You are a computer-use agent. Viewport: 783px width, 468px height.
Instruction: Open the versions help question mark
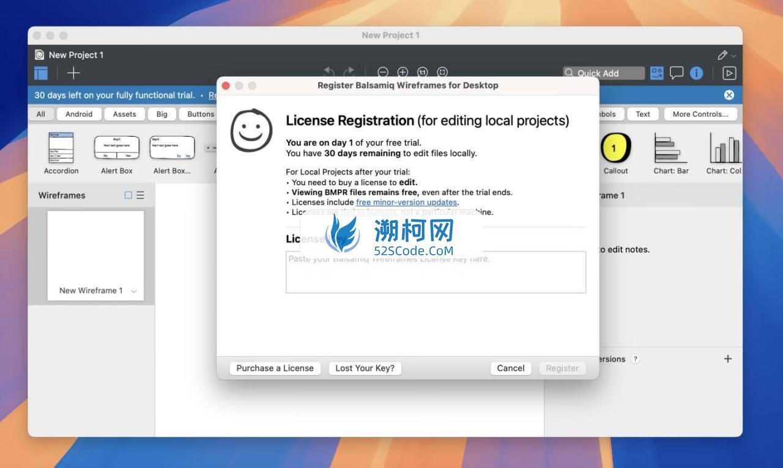(636, 359)
